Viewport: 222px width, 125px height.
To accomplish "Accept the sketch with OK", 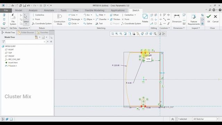I will (x=208, y=18).
